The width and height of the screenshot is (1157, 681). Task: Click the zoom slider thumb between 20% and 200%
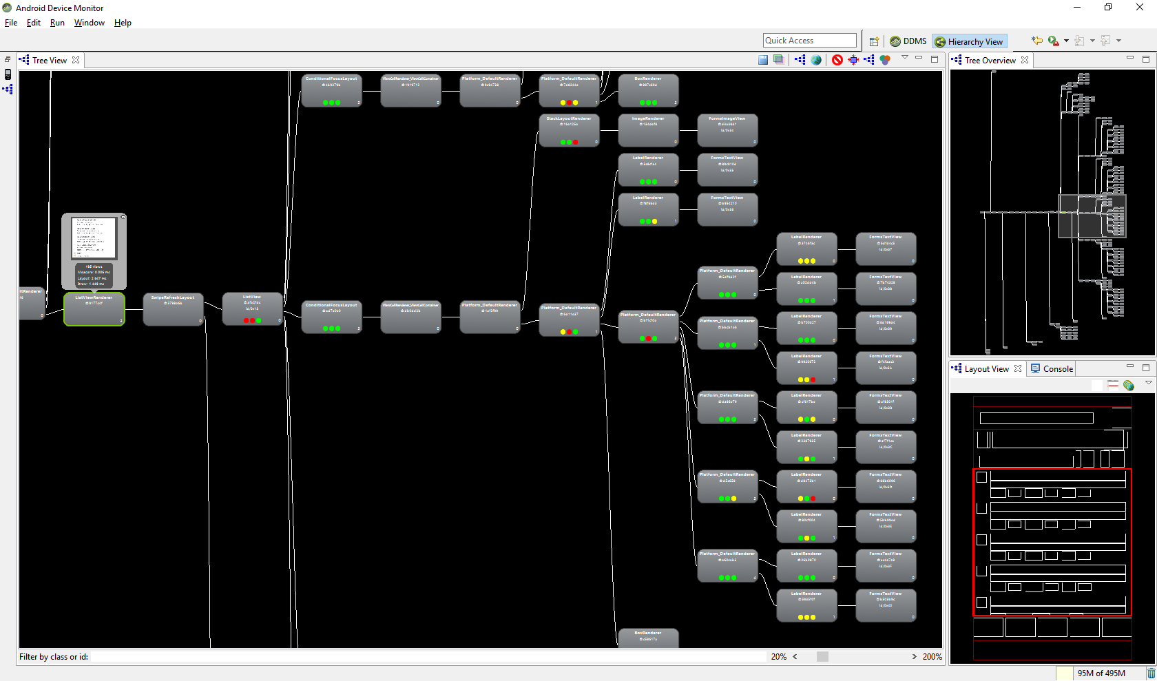[x=822, y=657]
